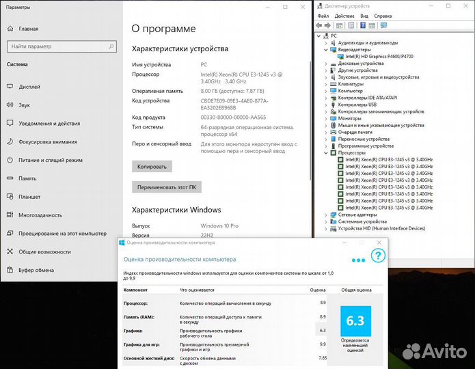Expand the Мониторы node
475x369 pixels.
coord(326,118)
